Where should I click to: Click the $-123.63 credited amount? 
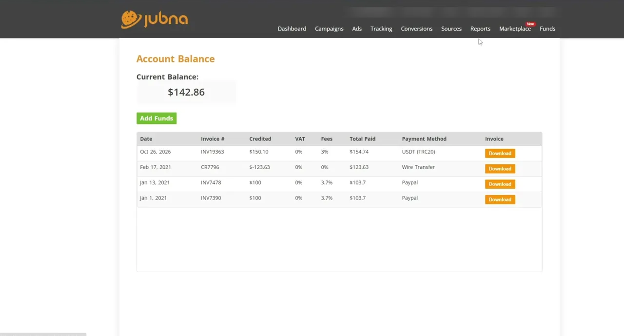259,167
